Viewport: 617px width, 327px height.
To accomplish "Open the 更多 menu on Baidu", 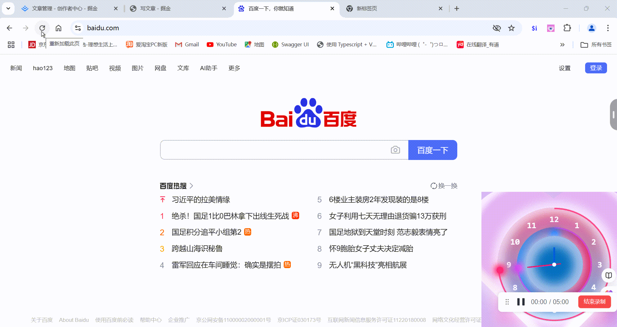I will click(x=234, y=68).
